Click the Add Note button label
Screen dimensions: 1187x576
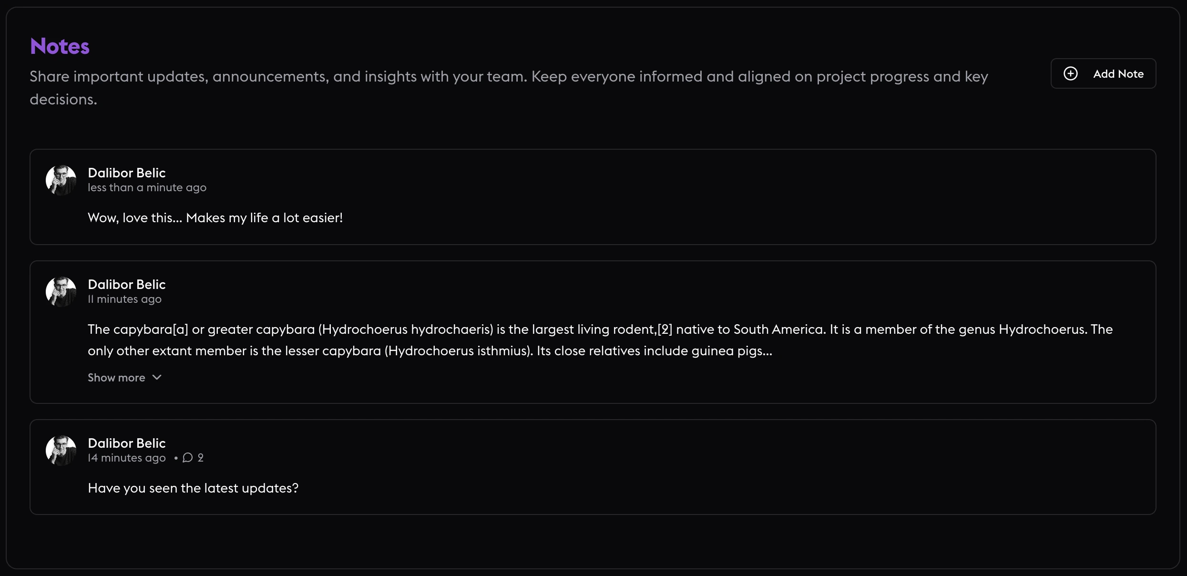(1118, 74)
